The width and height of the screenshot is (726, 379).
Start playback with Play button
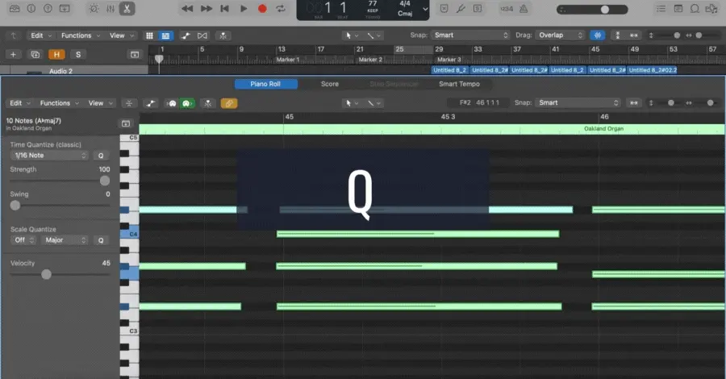[x=243, y=8]
